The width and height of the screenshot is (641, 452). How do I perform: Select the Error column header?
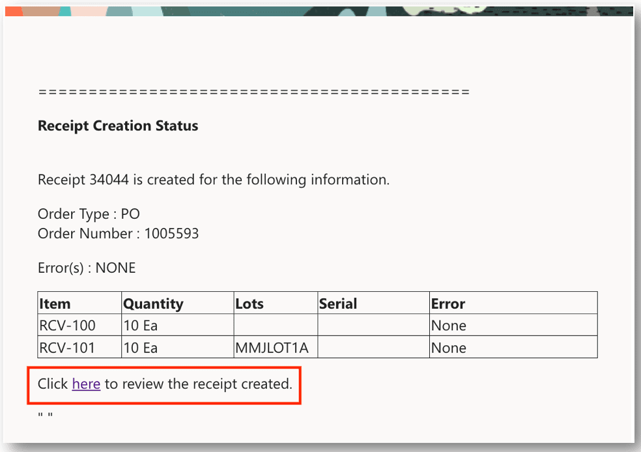coord(448,304)
